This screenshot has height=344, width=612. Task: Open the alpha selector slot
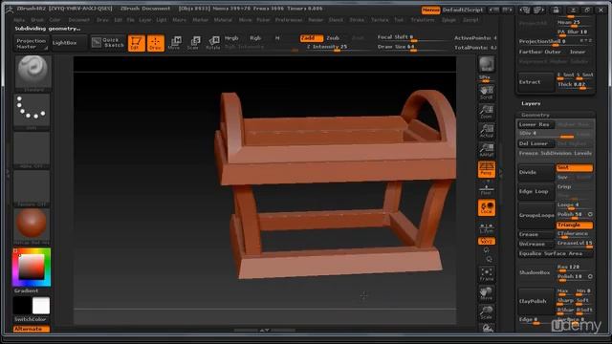click(x=32, y=150)
